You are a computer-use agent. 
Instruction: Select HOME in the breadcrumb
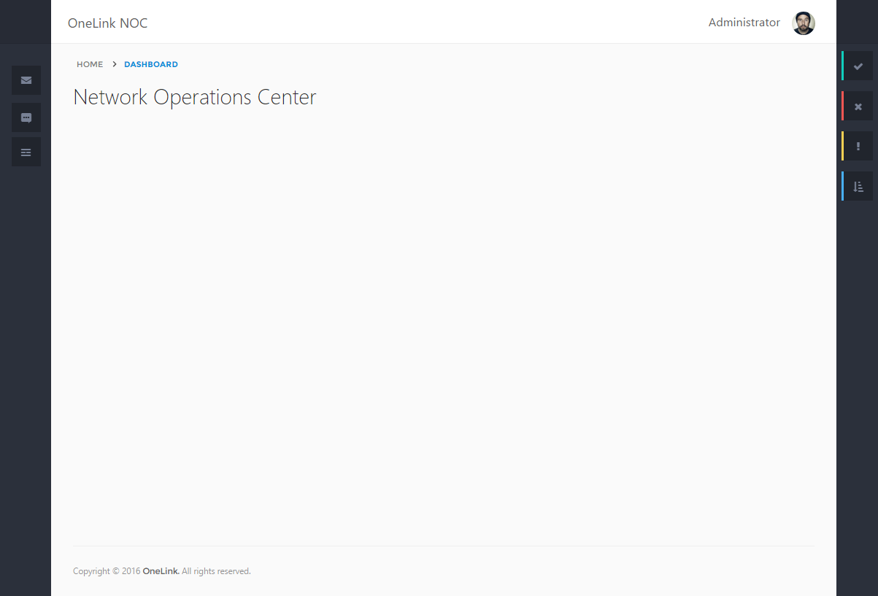coord(90,64)
